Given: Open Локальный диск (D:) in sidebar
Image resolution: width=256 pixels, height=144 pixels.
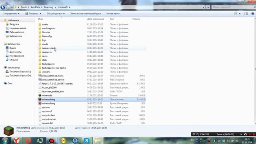Looking at the screenshot, I should [x=20, y=76].
